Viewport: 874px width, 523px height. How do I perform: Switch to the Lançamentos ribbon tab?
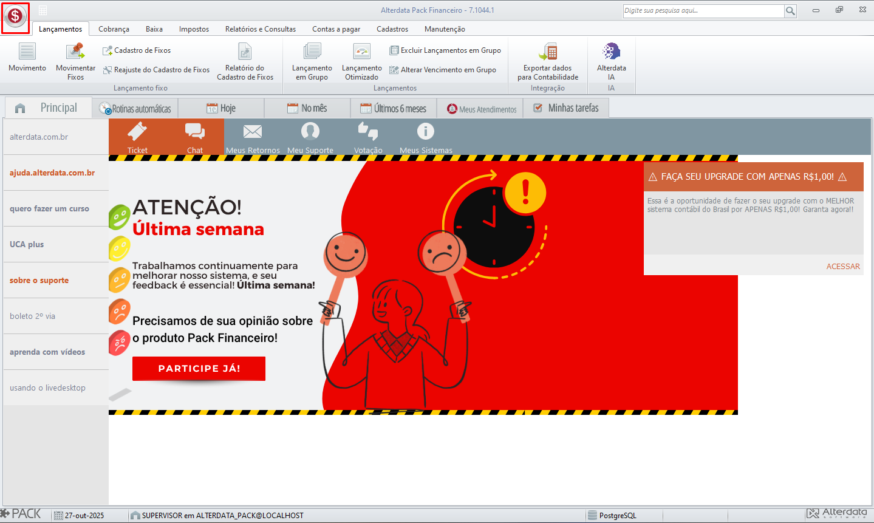coord(61,29)
